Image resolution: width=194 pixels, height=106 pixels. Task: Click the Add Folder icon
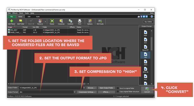pos(21,22)
